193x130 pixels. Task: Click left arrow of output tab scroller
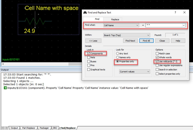coord(3,128)
